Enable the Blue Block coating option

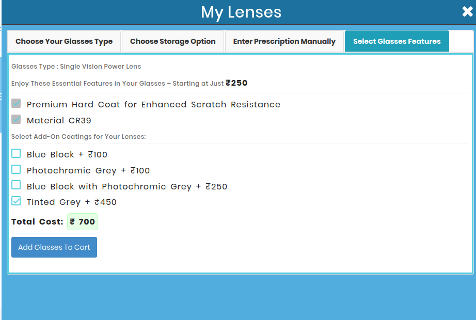tap(16, 153)
